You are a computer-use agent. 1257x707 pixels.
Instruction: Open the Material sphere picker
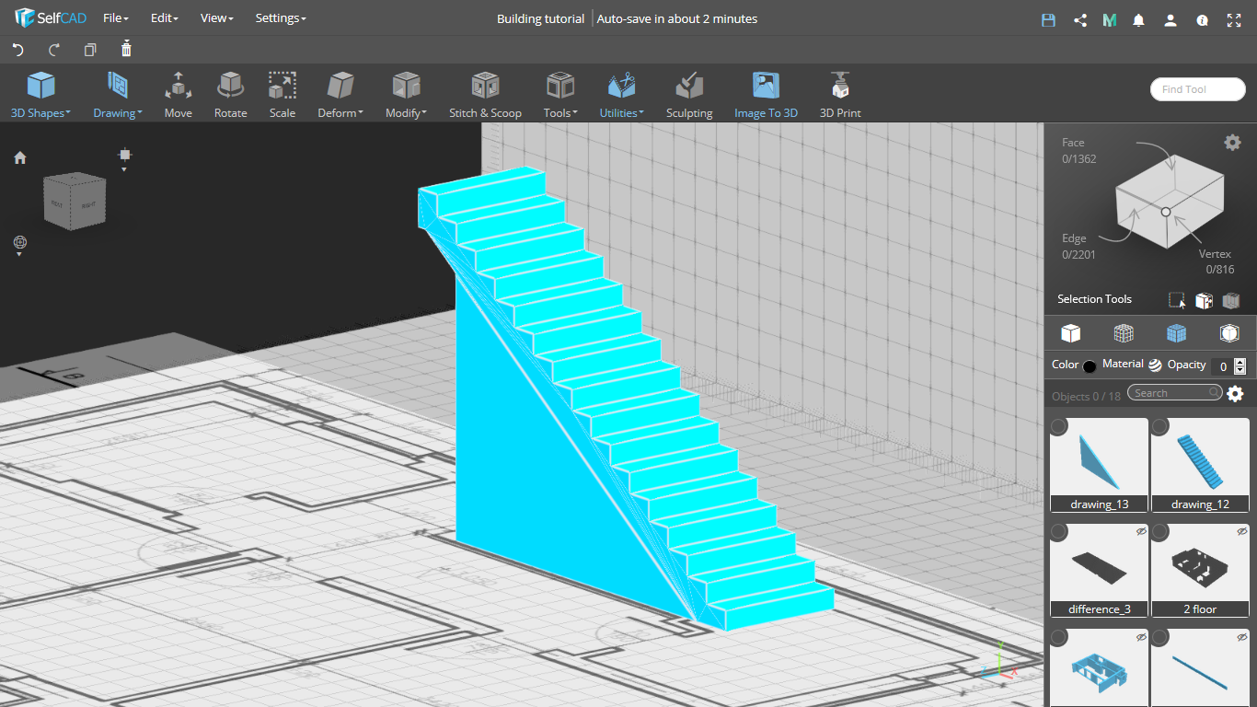(x=1155, y=365)
